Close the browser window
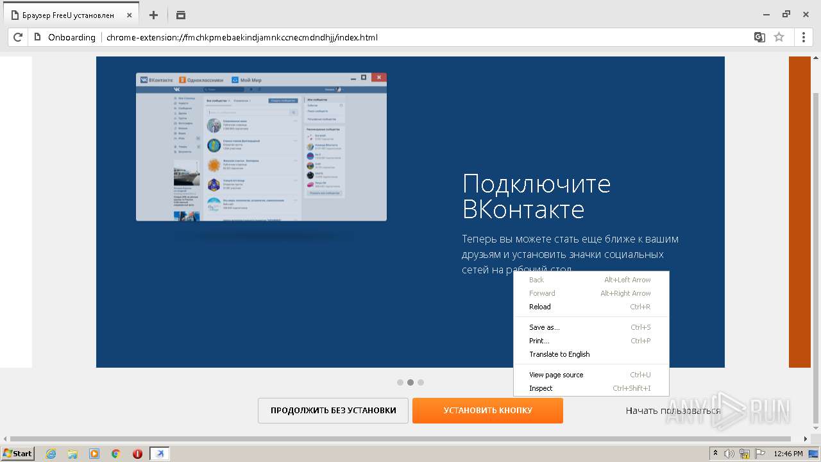Viewport: 821px width, 462px height. [x=806, y=14]
